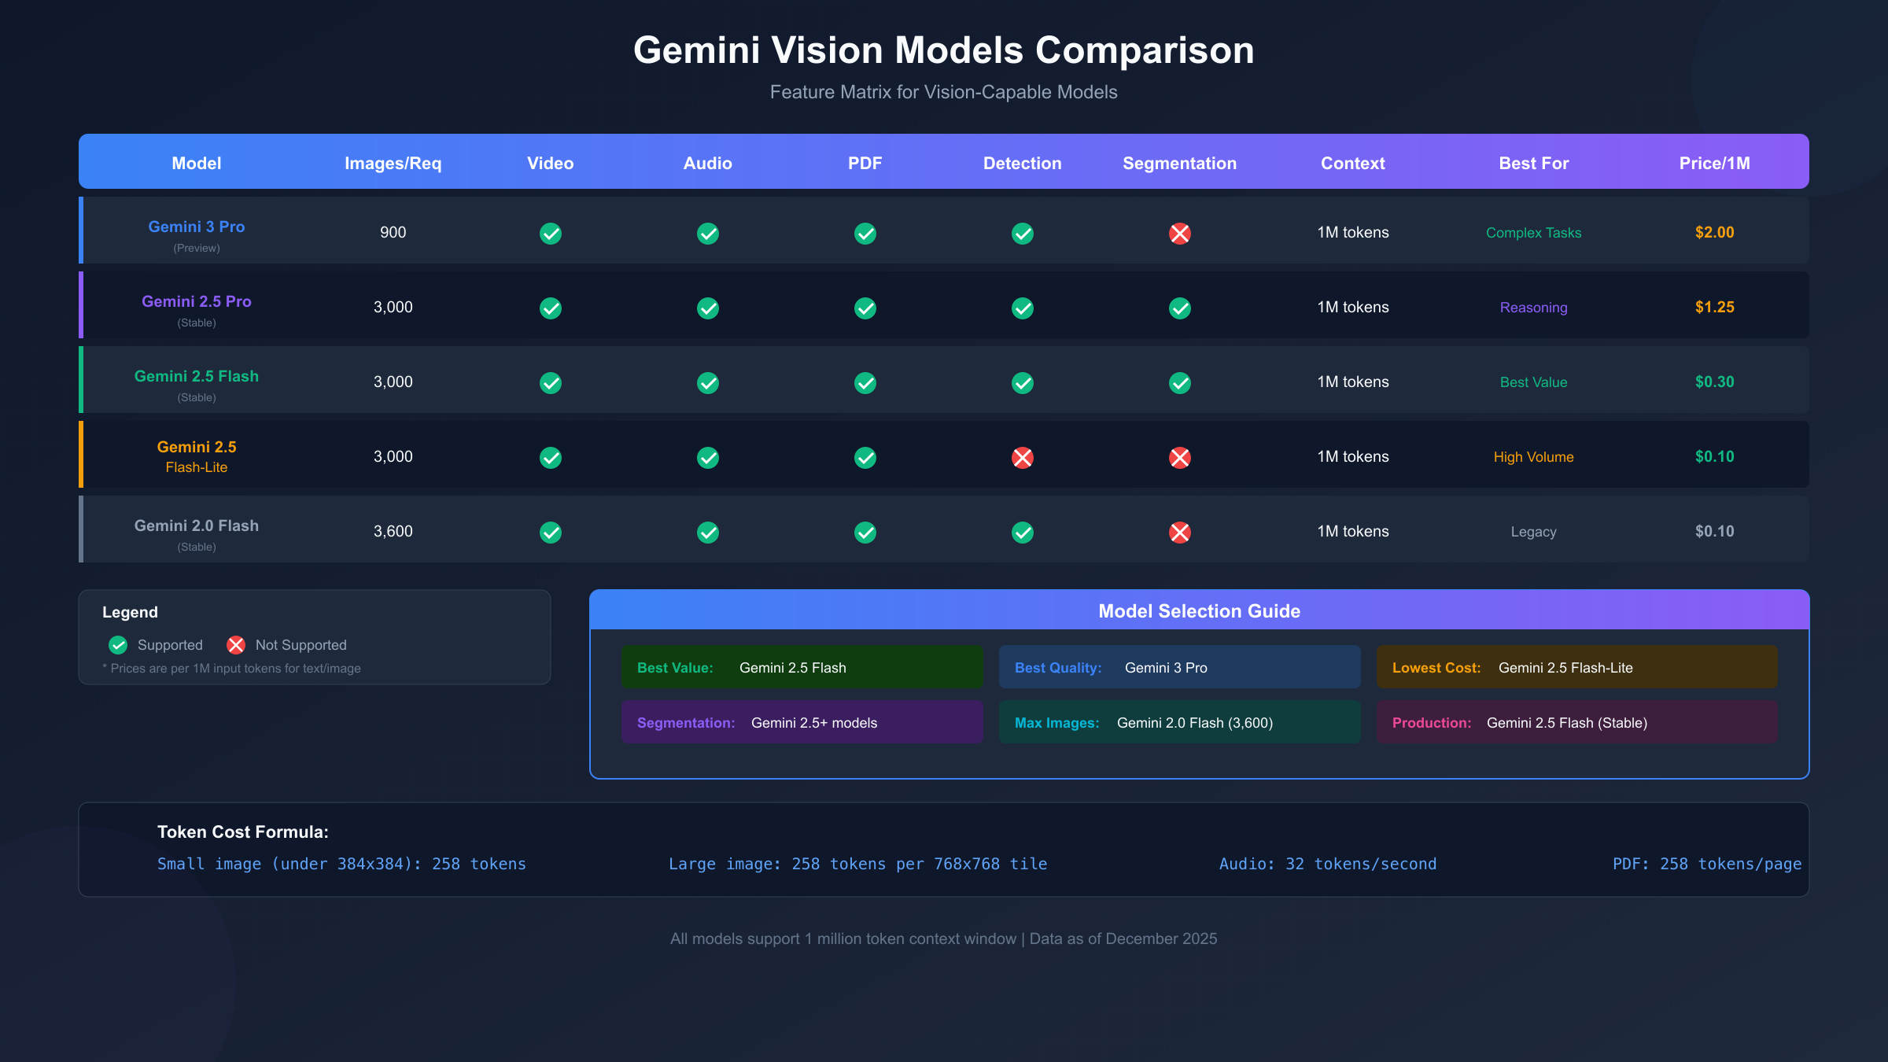Click the red X for Gemini 3 Pro Segmentation
Viewport: 1888px width, 1062px height.
coord(1179,233)
